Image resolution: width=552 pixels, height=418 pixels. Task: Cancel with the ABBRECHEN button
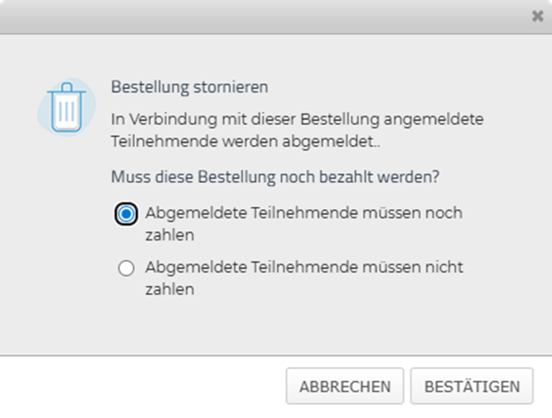pos(345,387)
